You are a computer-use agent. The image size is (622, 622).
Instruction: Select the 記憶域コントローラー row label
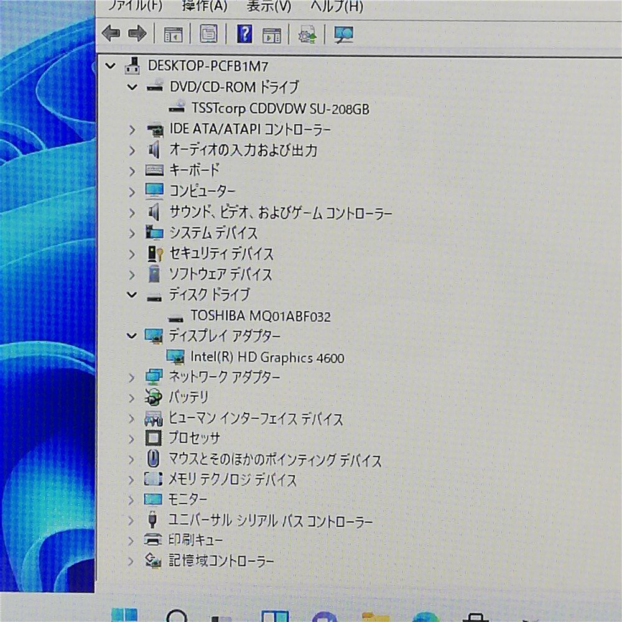coord(221,561)
